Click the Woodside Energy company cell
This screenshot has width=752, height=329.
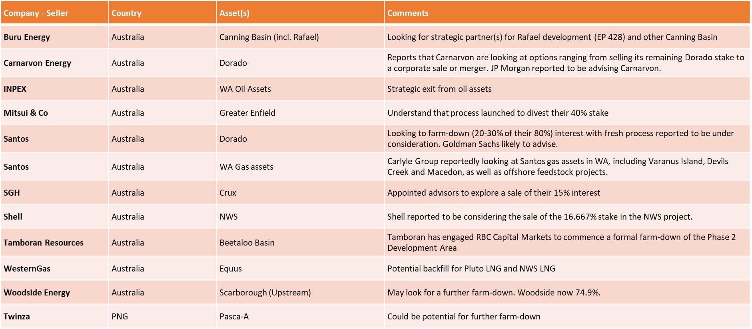pyautogui.click(x=37, y=293)
